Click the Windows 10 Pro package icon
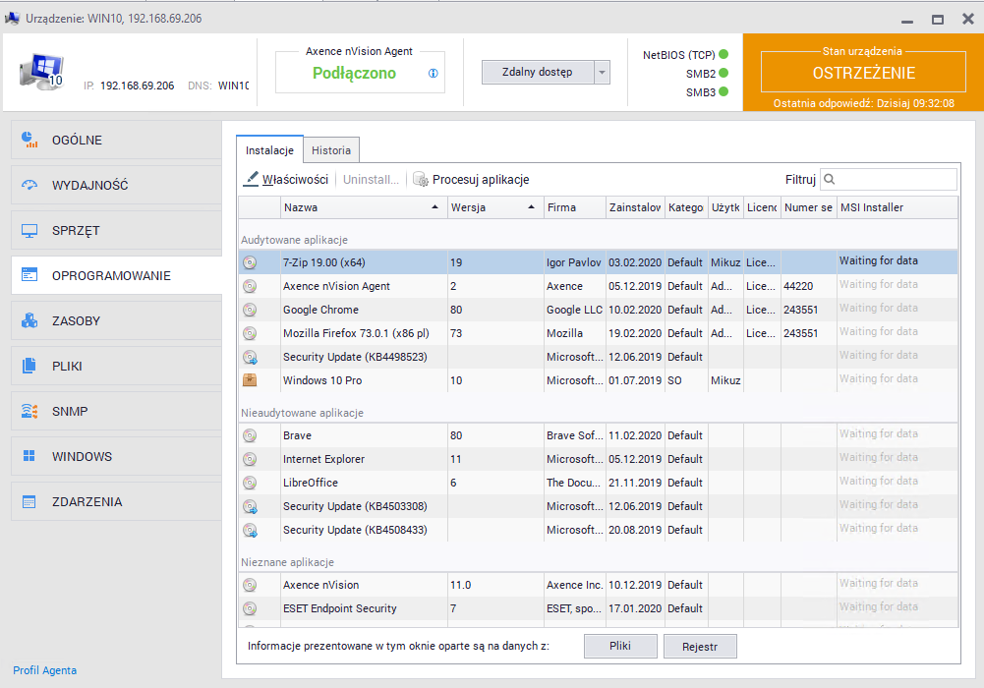 [250, 380]
